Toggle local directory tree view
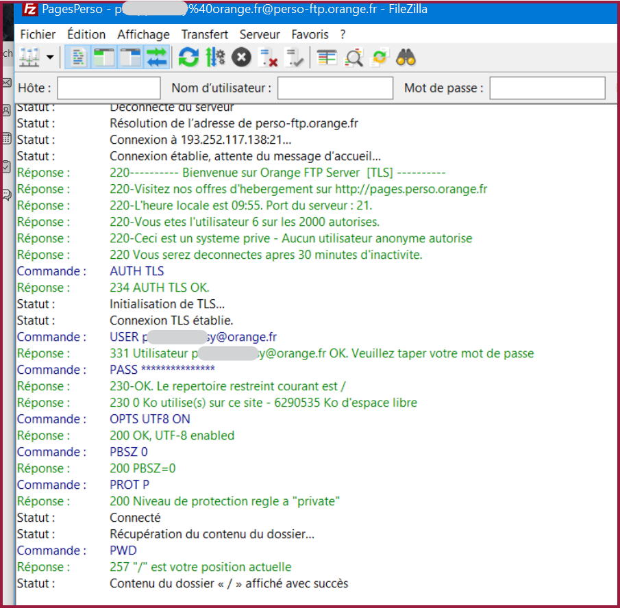The width and height of the screenshot is (620, 608). coord(105,58)
